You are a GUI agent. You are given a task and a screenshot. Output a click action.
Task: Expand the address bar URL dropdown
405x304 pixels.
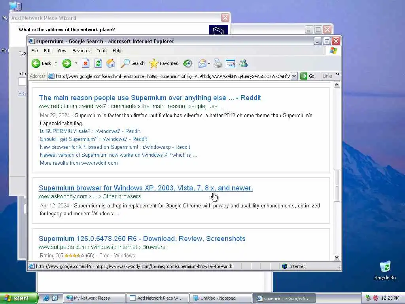click(294, 76)
